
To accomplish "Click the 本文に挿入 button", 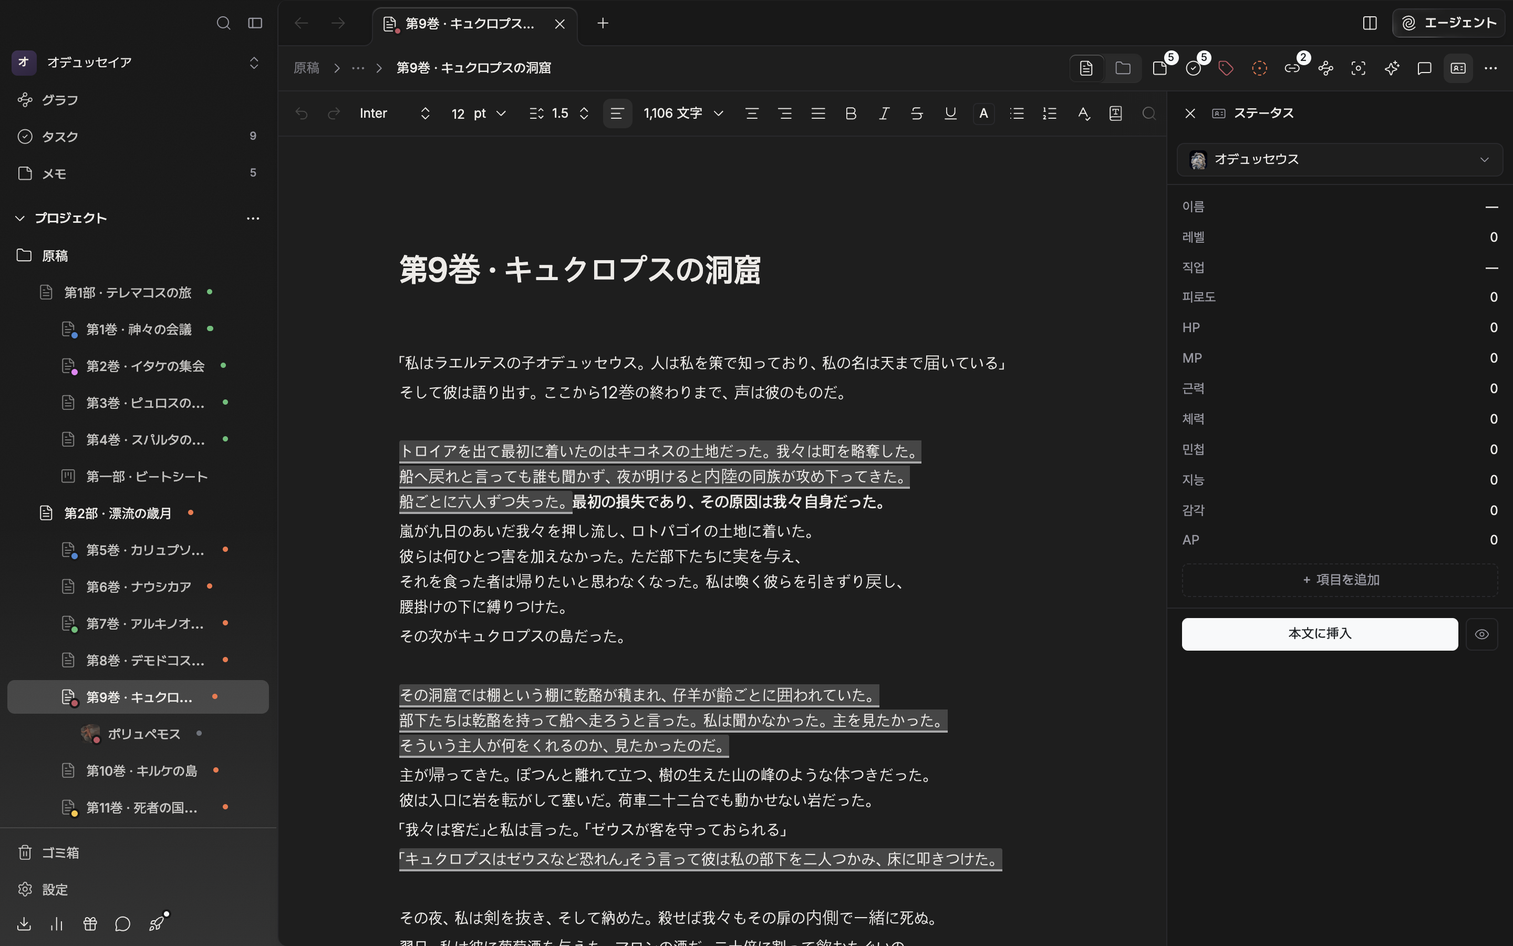I will click(x=1320, y=634).
